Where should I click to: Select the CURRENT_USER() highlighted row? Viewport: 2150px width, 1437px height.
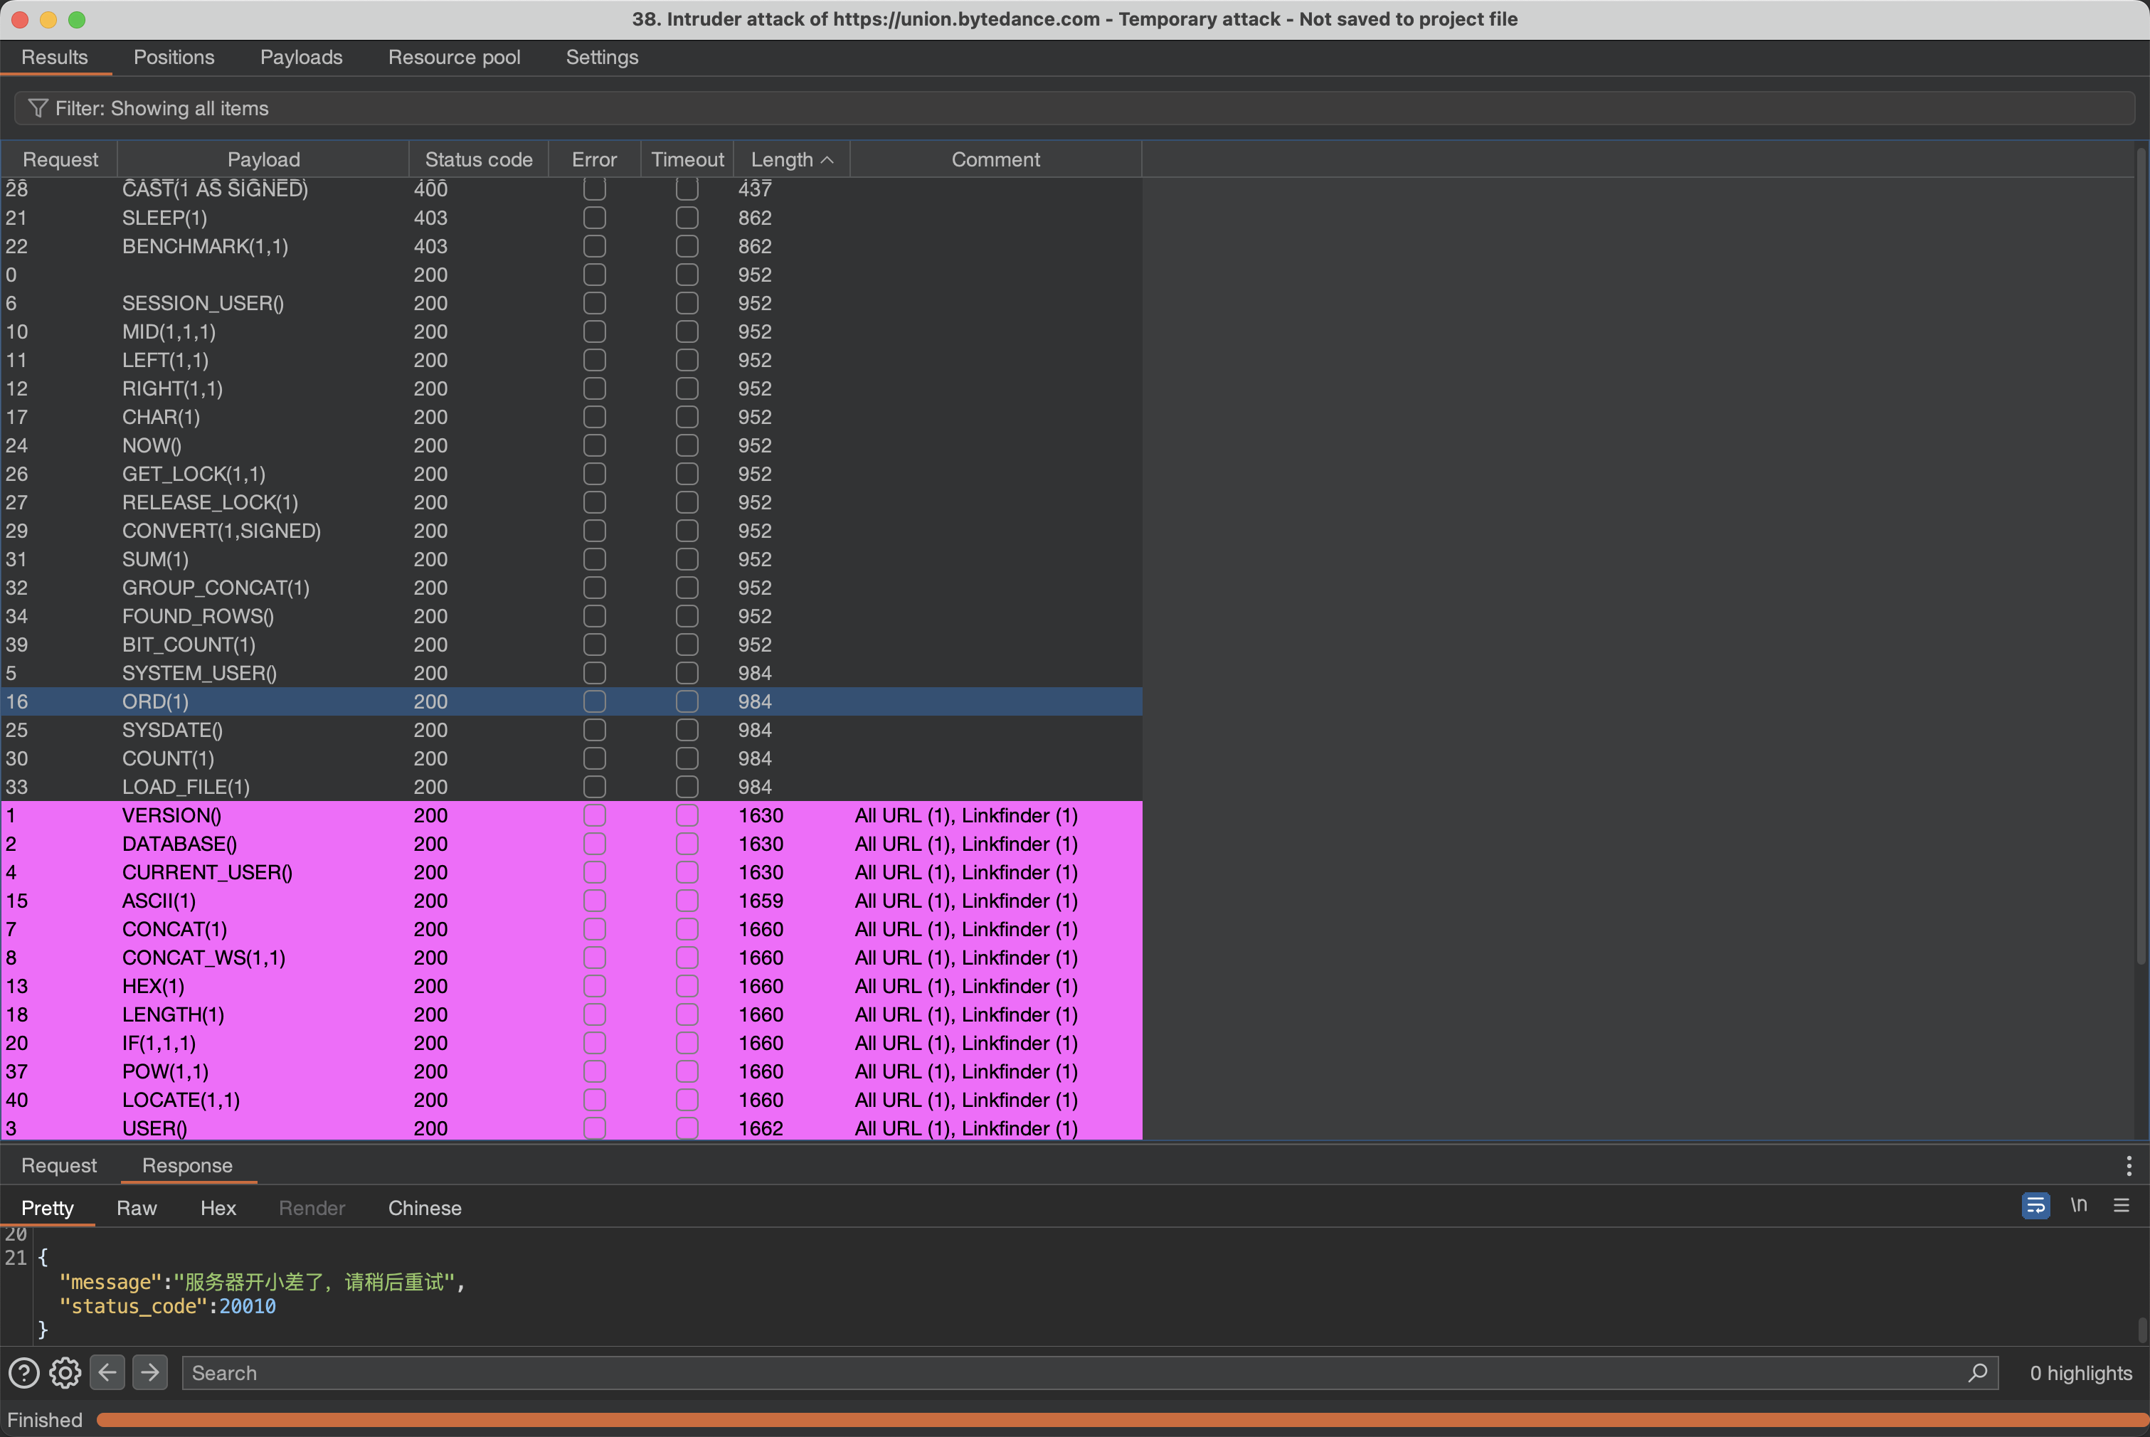click(x=571, y=872)
